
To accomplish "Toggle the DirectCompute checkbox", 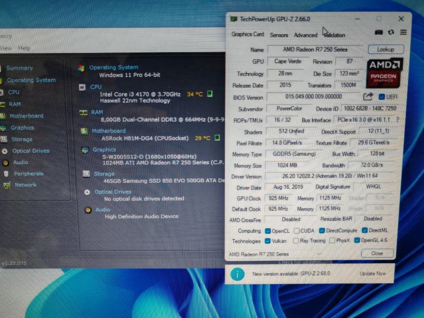I will coord(322,230).
